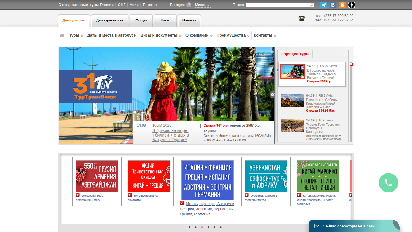Select the Горящие туры tab
412x232 pixels.
pos(295,54)
